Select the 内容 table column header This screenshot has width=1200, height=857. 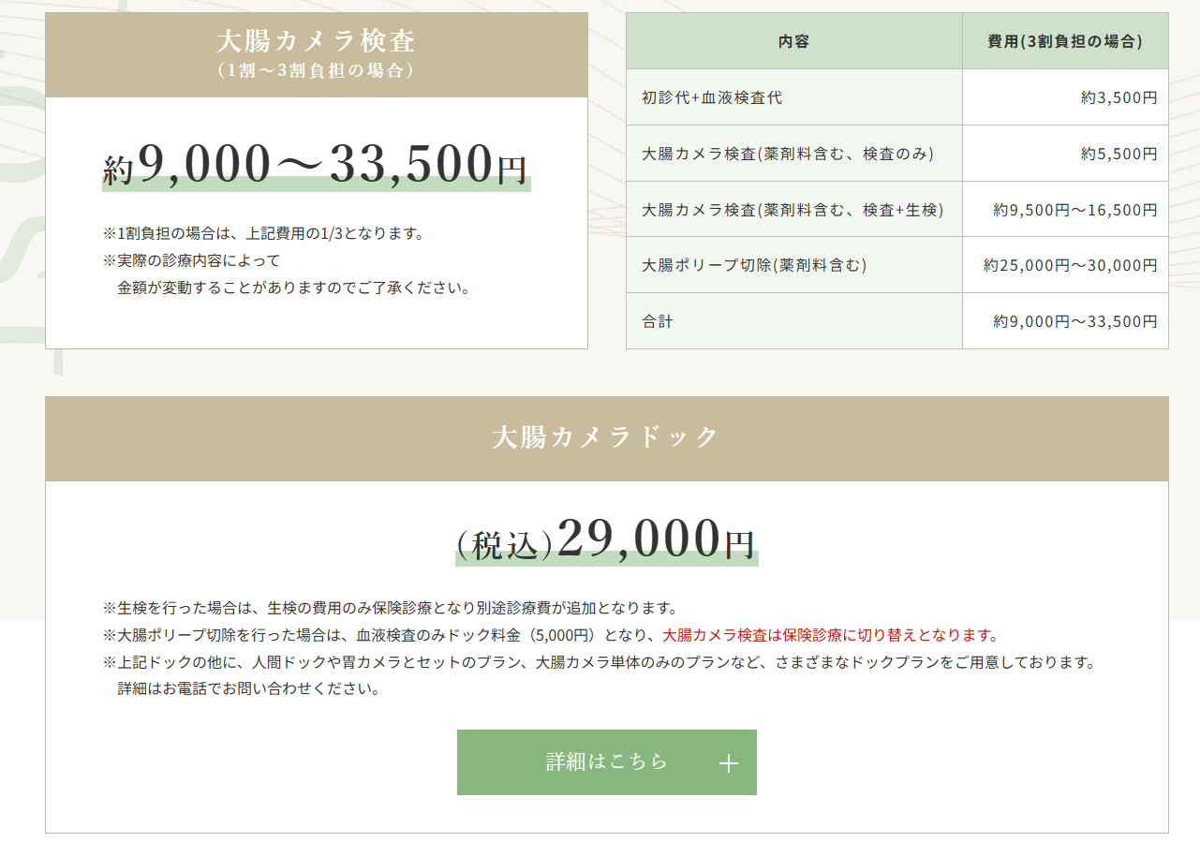[793, 41]
